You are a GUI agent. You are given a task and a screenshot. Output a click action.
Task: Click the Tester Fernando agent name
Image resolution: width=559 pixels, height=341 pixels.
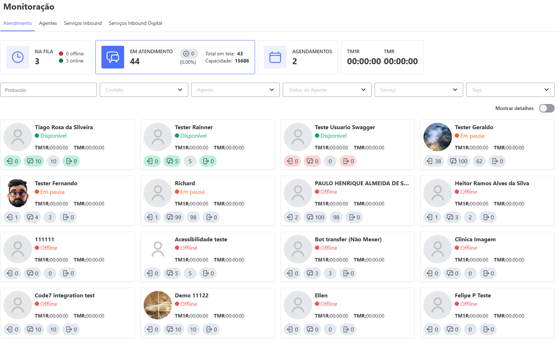click(56, 183)
